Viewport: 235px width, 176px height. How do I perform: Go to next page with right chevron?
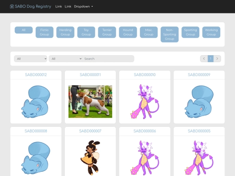coord(217,59)
